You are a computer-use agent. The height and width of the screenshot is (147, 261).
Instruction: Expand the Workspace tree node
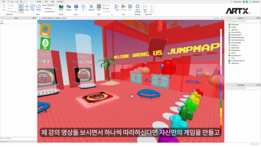[226, 24]
